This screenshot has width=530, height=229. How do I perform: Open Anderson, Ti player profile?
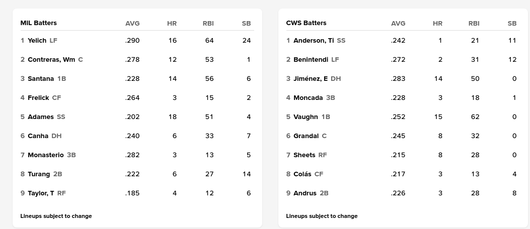pos(314,41)
